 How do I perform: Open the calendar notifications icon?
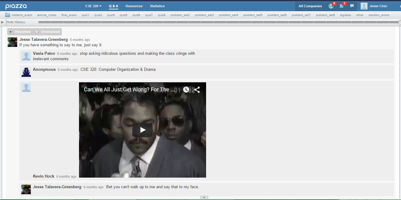tap(342, 6)
